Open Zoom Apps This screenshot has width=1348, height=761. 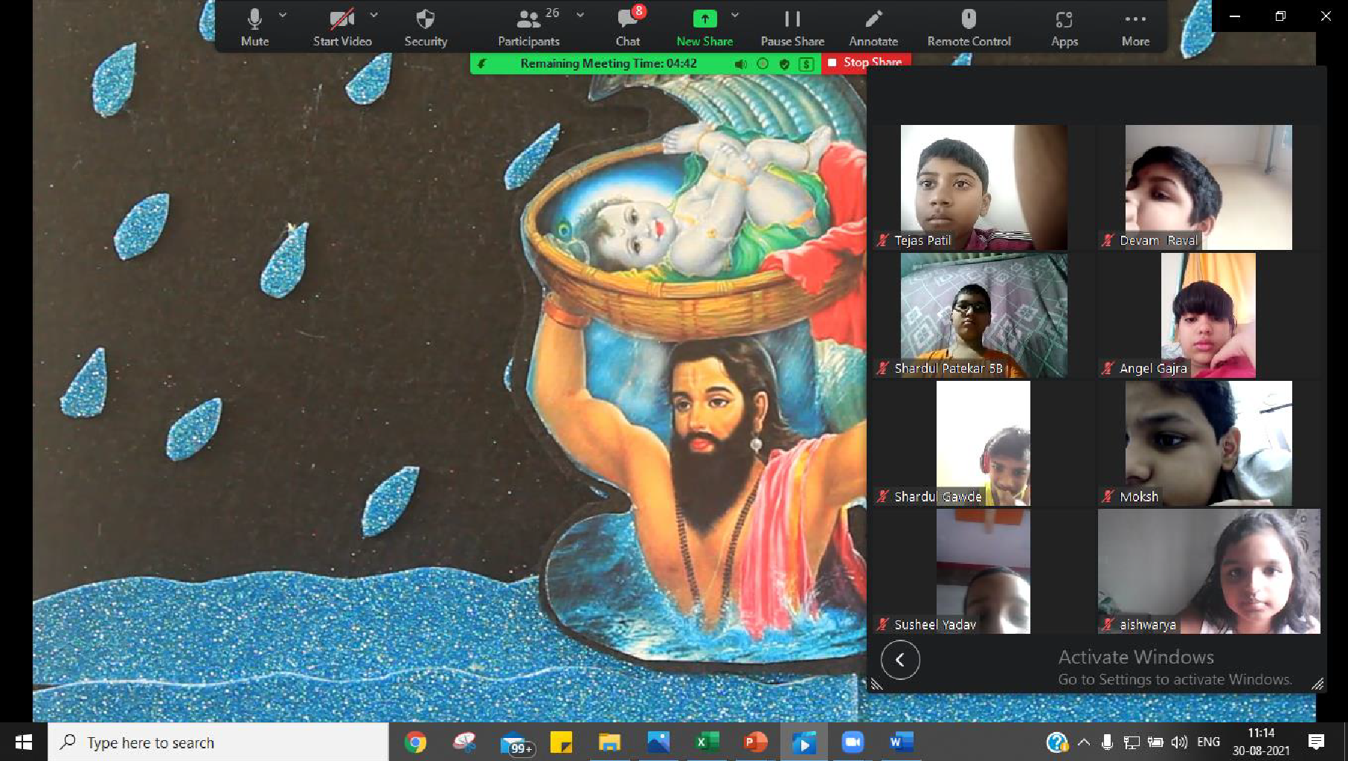tap(1065, 27)
